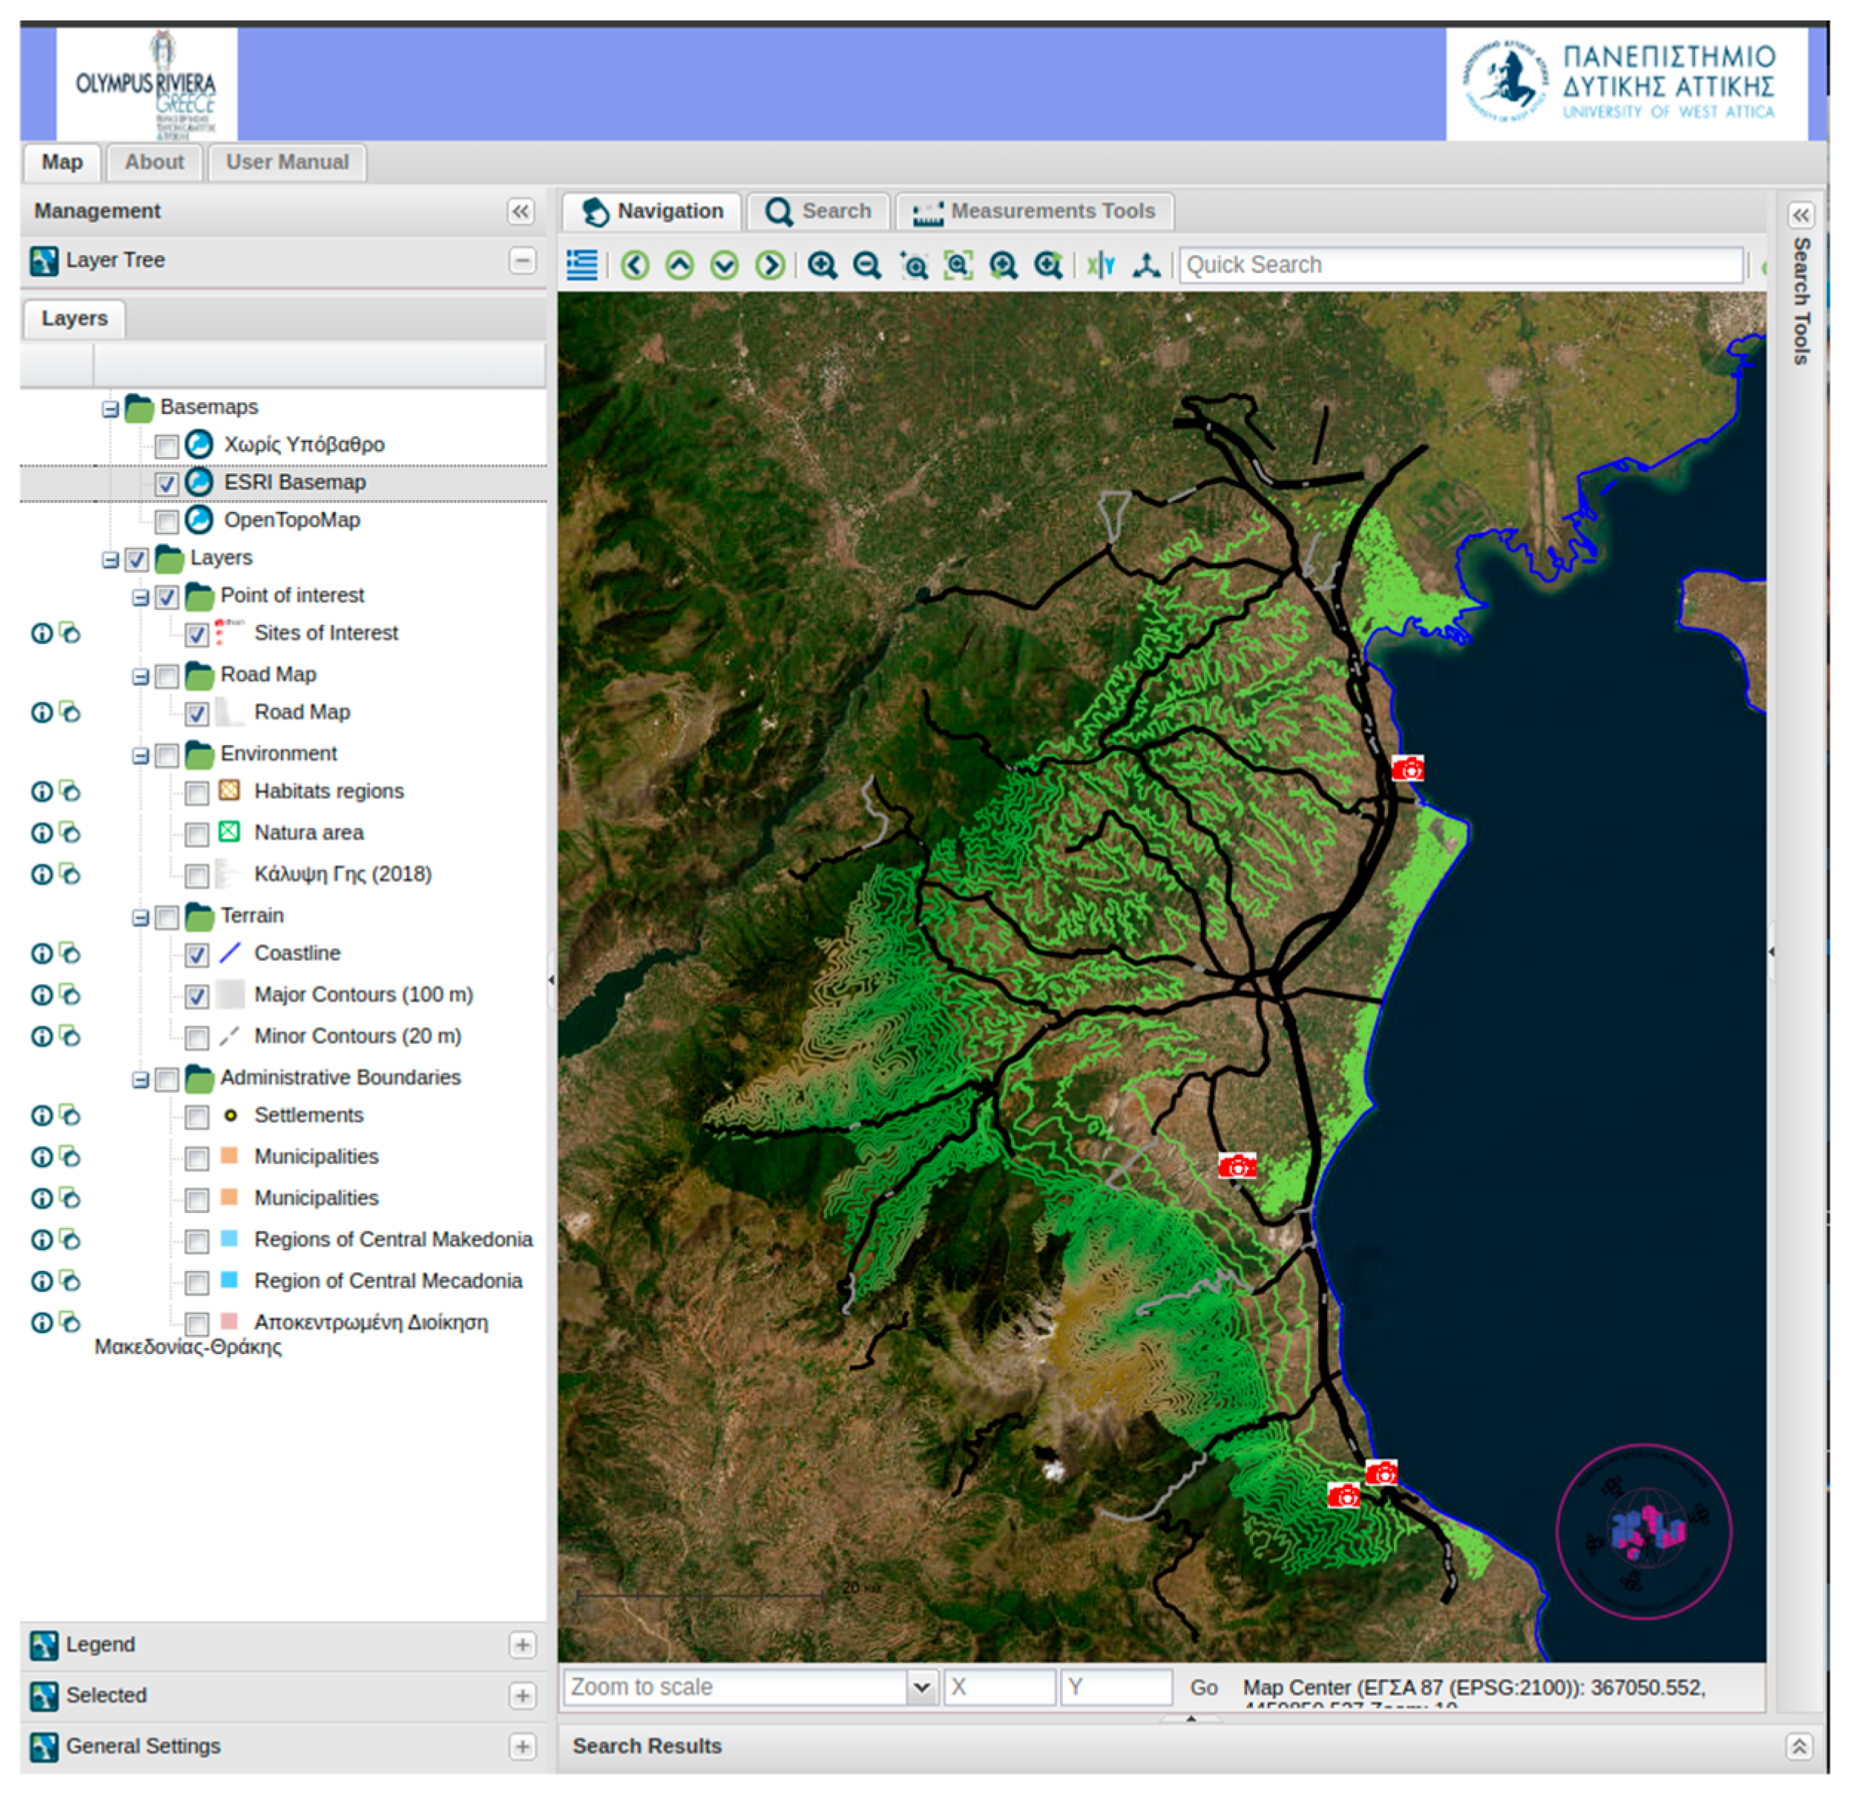Pan the map left with the arrow icon
Screen dimensions: 1850x1797
(x=635, y=266)
